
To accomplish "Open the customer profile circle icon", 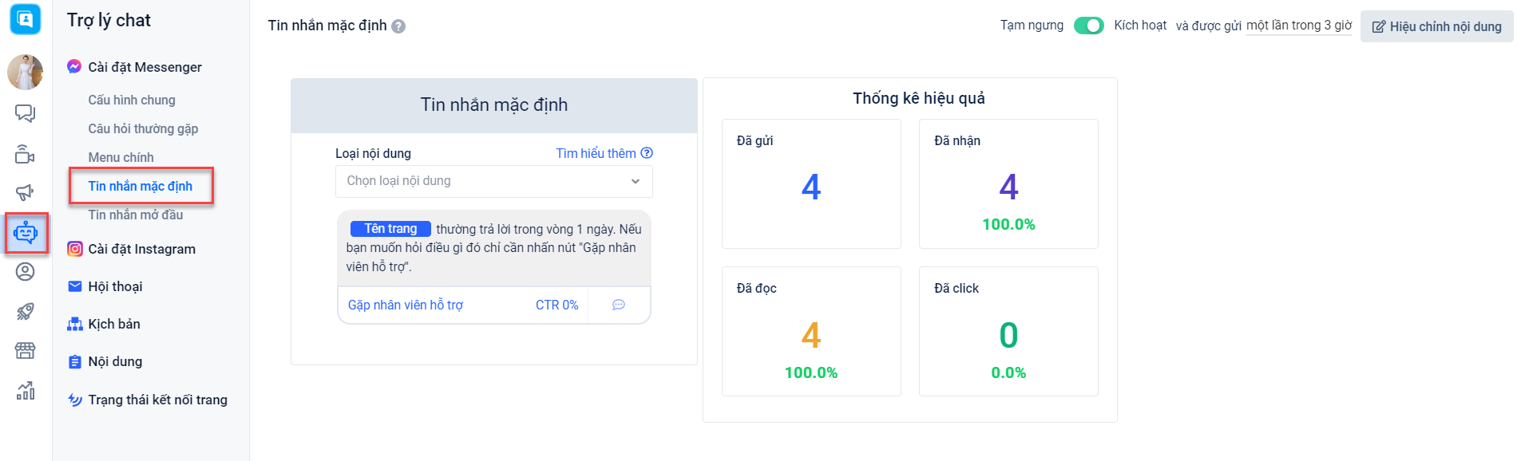I will tap(26, 272).
